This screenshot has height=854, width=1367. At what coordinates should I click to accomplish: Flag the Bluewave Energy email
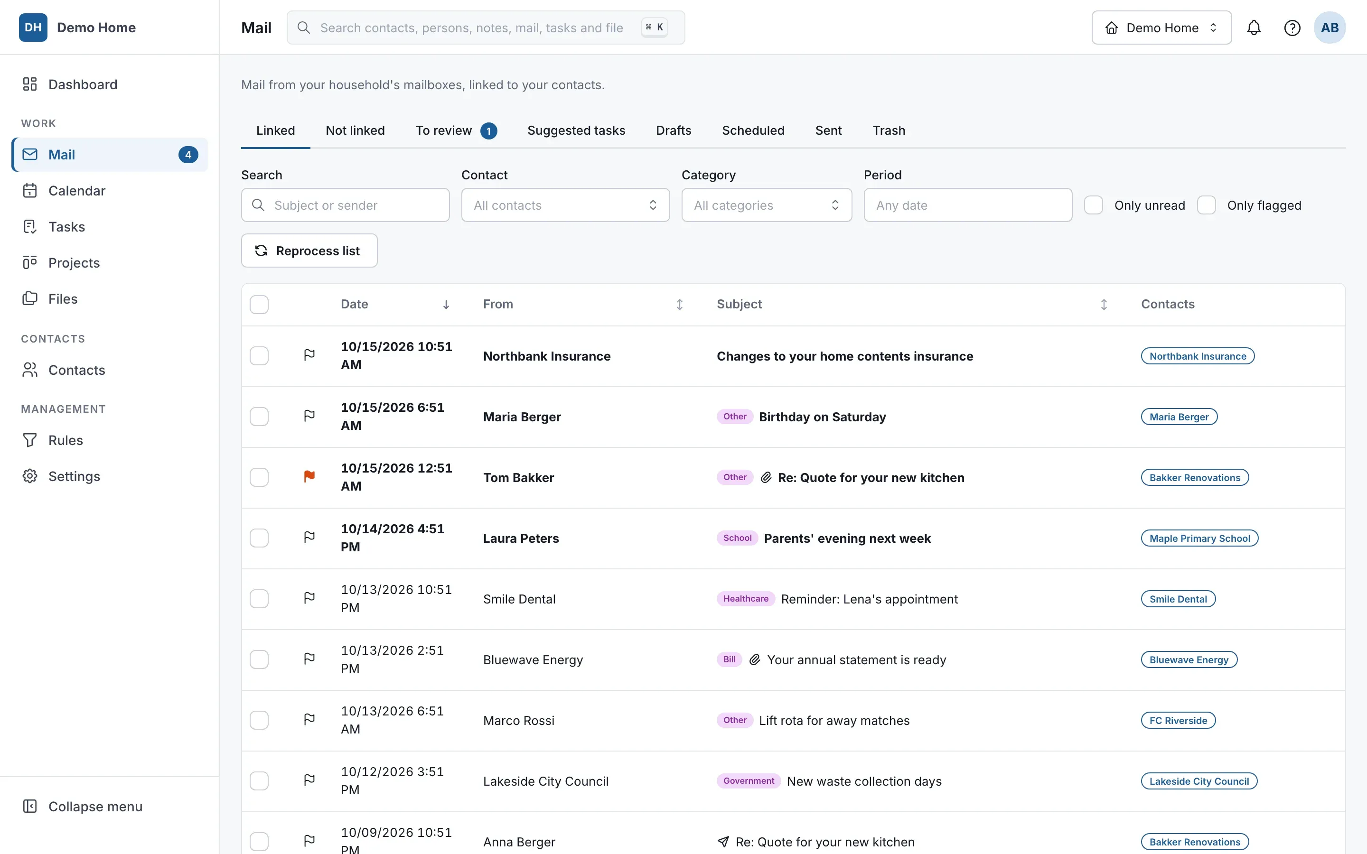click(x=309, y=659)
